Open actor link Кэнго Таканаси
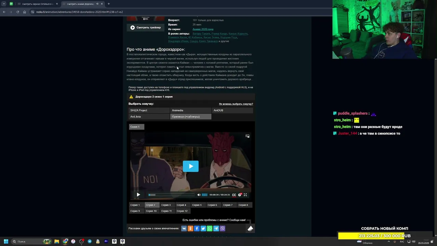This screenshot has width=437, height=246. [x=208, y=41]
